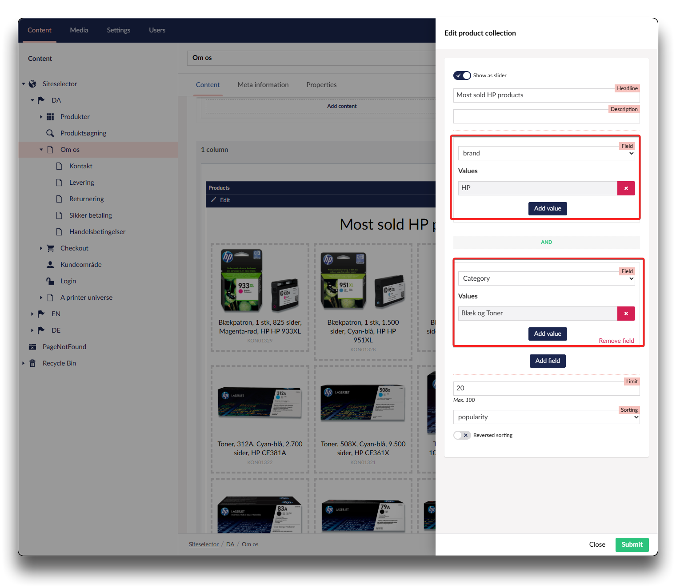Toggle Show as slider switch
676x588 pixels.
point(462,75)
